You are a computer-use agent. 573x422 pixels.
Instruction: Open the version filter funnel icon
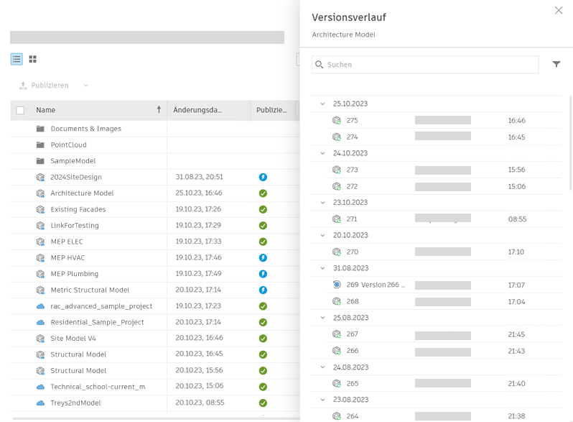[556, 65]
